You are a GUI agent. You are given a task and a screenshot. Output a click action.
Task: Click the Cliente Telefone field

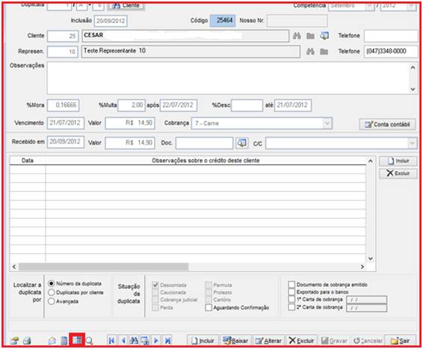tap(391, 36)
